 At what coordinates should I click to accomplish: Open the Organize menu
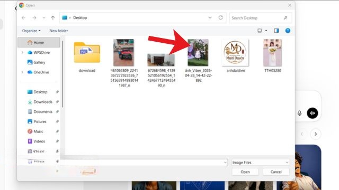(31, 31)
